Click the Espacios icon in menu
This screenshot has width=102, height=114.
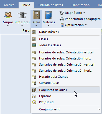34,96
